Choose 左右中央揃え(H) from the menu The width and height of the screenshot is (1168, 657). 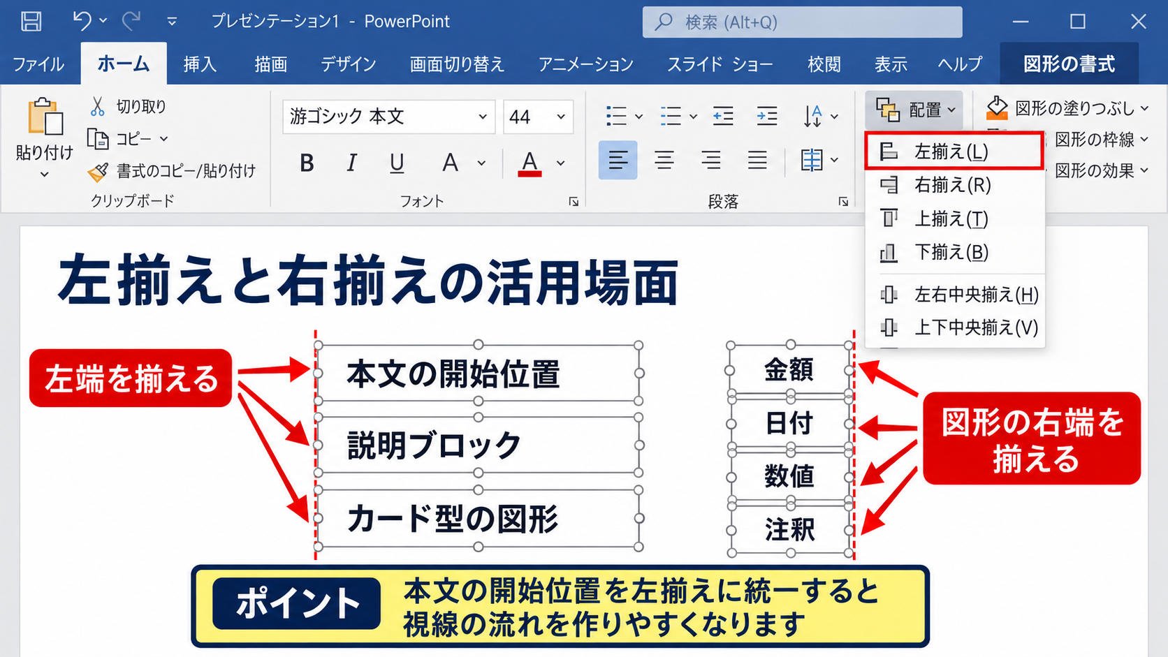pyautogui.click(x=954, y=295)
